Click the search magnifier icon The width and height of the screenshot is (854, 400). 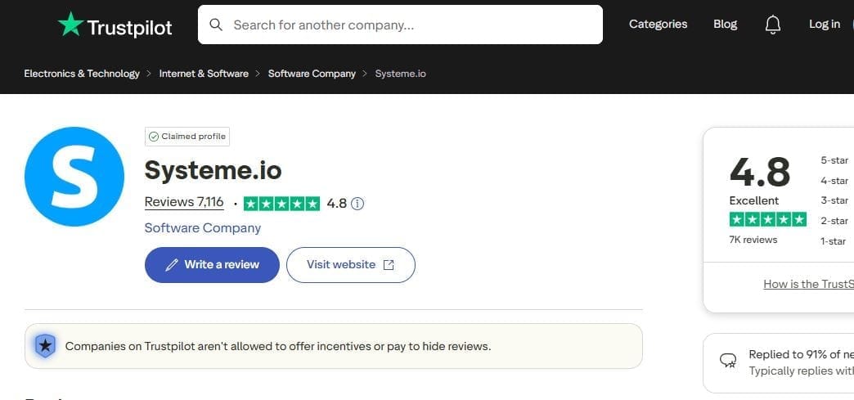tap(216, 25)
